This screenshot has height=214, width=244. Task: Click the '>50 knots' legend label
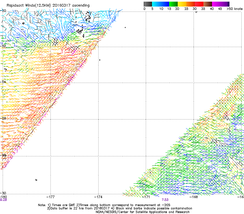point(234,9)
